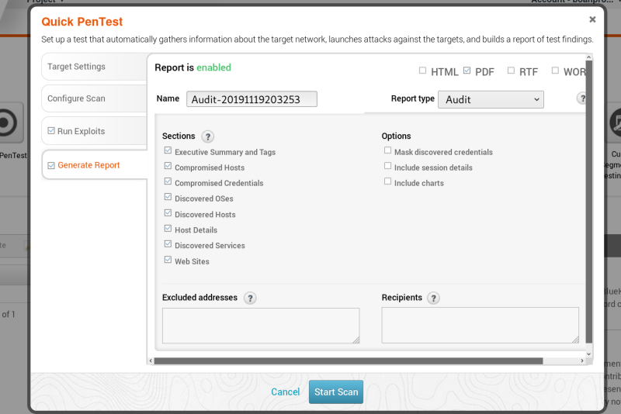
Task: Click the scroll up arrow of report panel
Action: point(589,57)
